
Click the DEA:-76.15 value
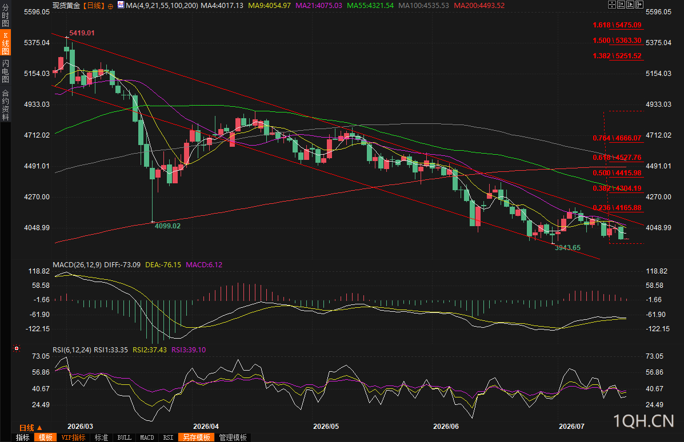pyautogui.click(x=163, y=264)
